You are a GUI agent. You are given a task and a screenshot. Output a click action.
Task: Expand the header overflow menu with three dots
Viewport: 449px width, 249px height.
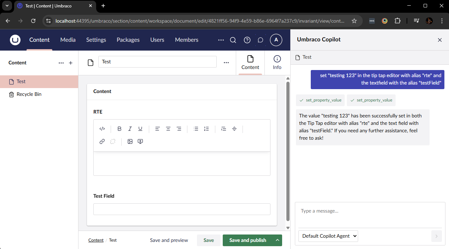(x=221, y=40)
